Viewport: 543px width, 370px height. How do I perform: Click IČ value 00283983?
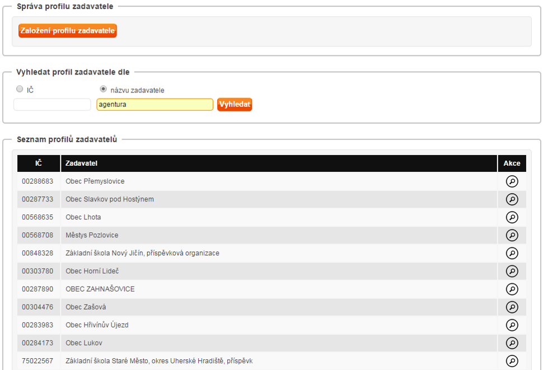[38, 325]
